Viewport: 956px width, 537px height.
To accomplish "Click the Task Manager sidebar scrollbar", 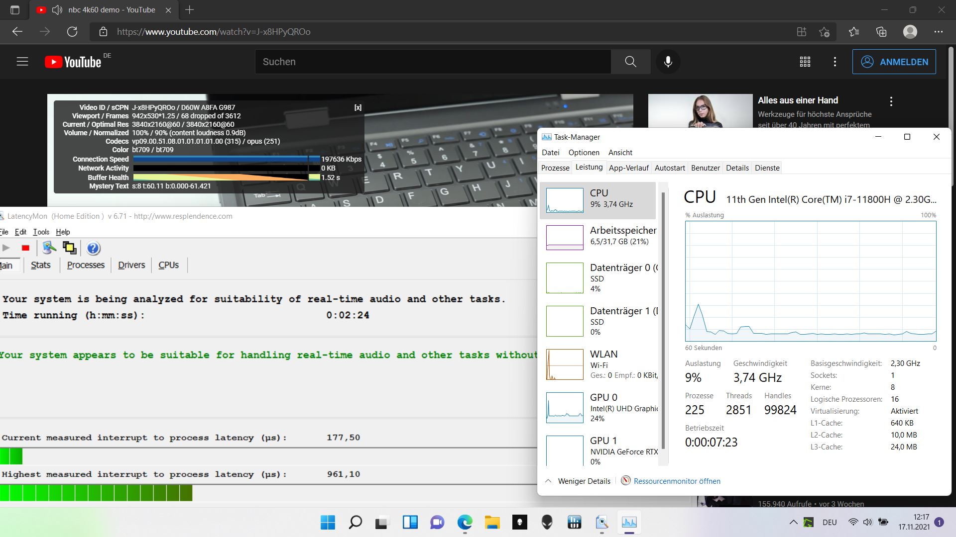I will point(663,323).
